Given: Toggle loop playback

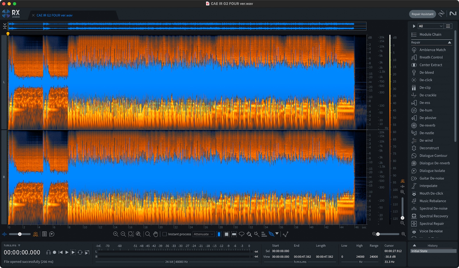Looking at the screenshot, I should click(x=80, y=253).
